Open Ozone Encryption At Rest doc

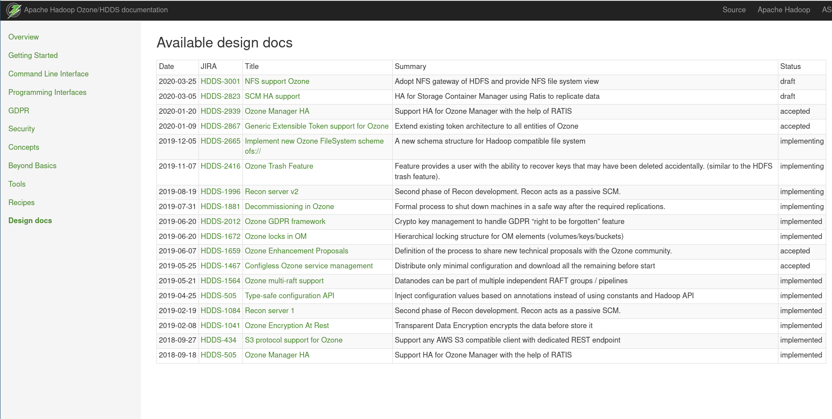pyautogui.click(x=287, y=325)
